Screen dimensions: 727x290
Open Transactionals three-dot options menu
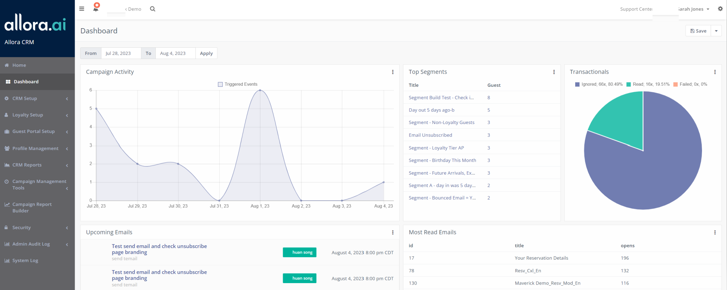click(x=715, y=72)
